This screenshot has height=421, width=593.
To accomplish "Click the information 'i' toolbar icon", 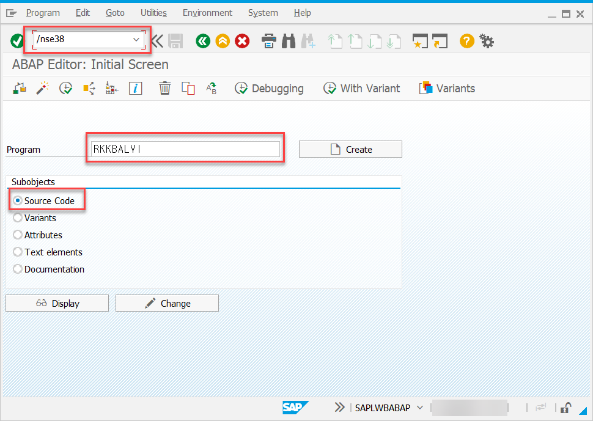I will 135,88.
